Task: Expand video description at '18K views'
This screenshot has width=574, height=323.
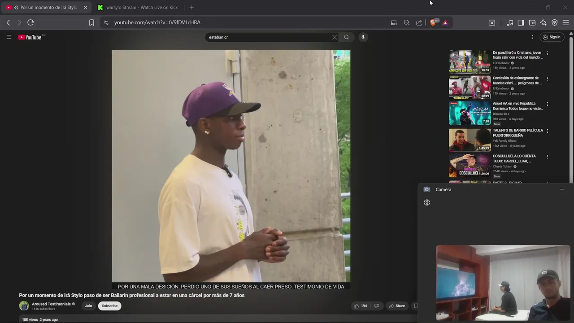Action: click(40, 319)
